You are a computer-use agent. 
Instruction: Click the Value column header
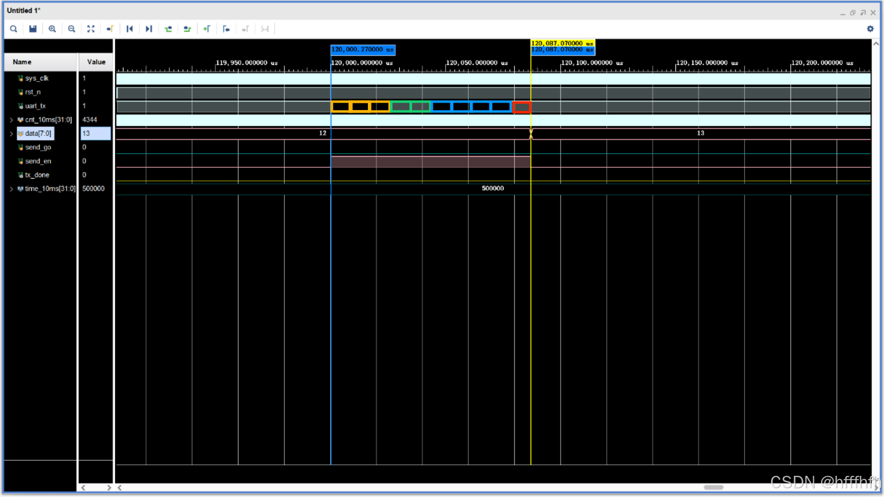(x=96, y=62)
